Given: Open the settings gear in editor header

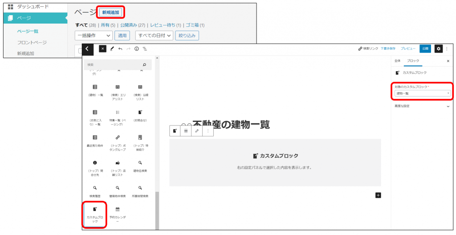Looking at the screenshot, I should pos(439,49).
